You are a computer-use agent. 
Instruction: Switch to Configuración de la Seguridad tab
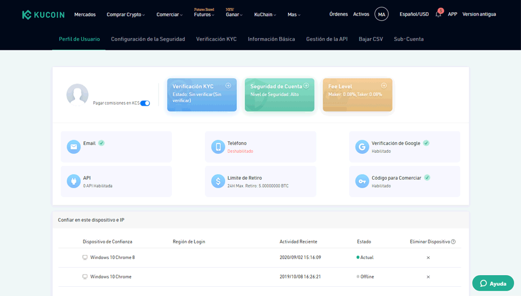(x=148, y=39)
